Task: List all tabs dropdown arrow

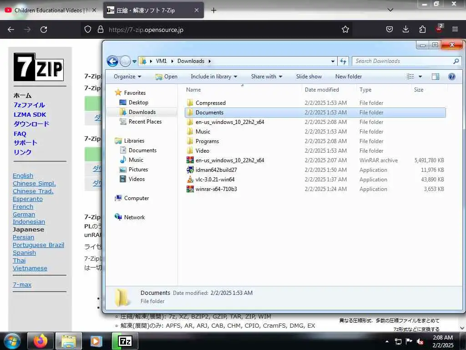Action: click(x=390, y=10)
